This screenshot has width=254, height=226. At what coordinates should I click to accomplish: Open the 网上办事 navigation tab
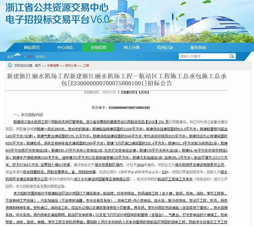(132, 47)
